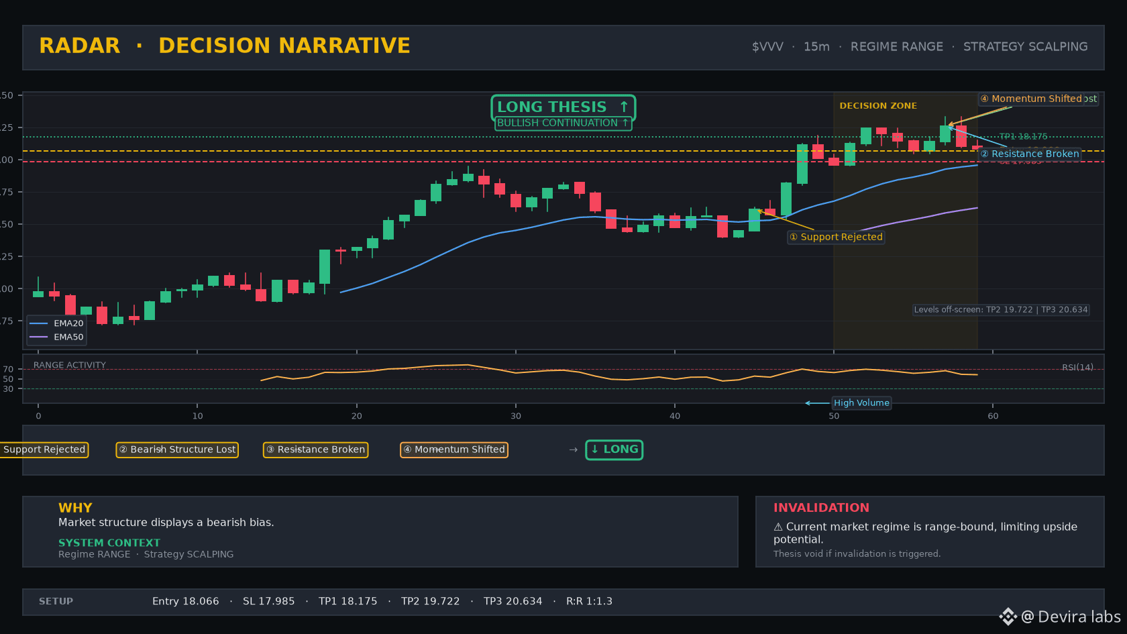Click the BULLISH CONTINUATION label
The width and height of the screenshot is (1127, 634).
563,123
